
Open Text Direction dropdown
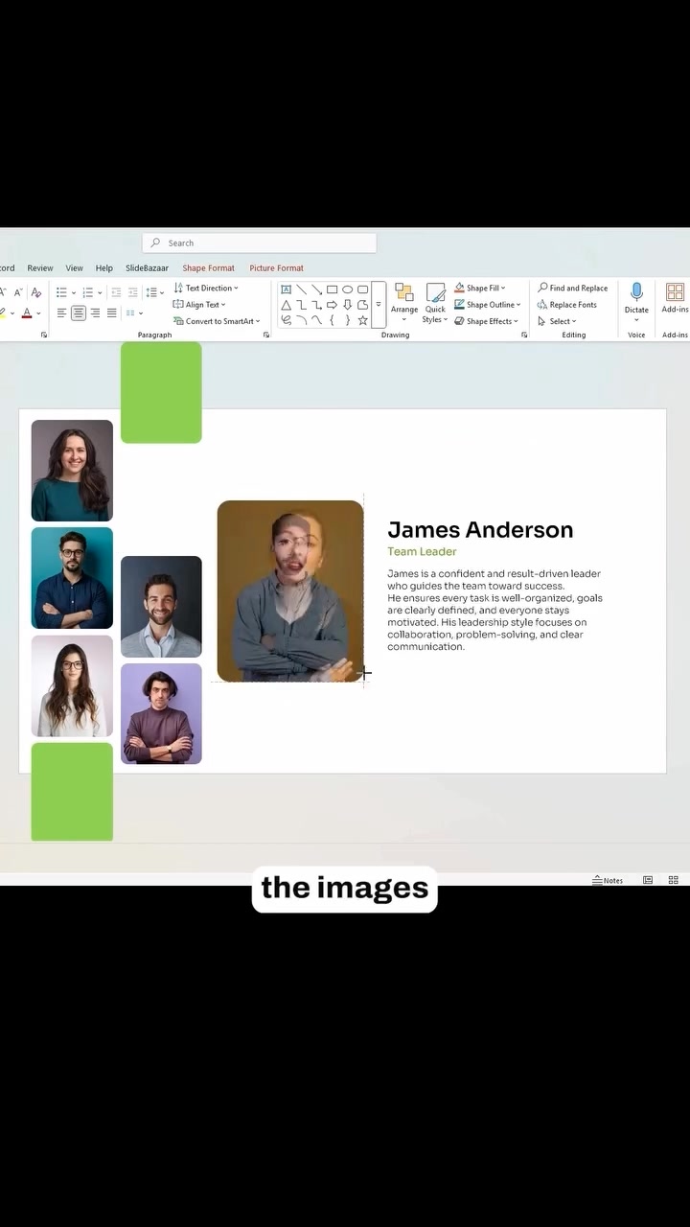pos(206,288)
